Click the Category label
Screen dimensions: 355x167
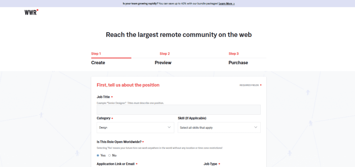[103, 118]
